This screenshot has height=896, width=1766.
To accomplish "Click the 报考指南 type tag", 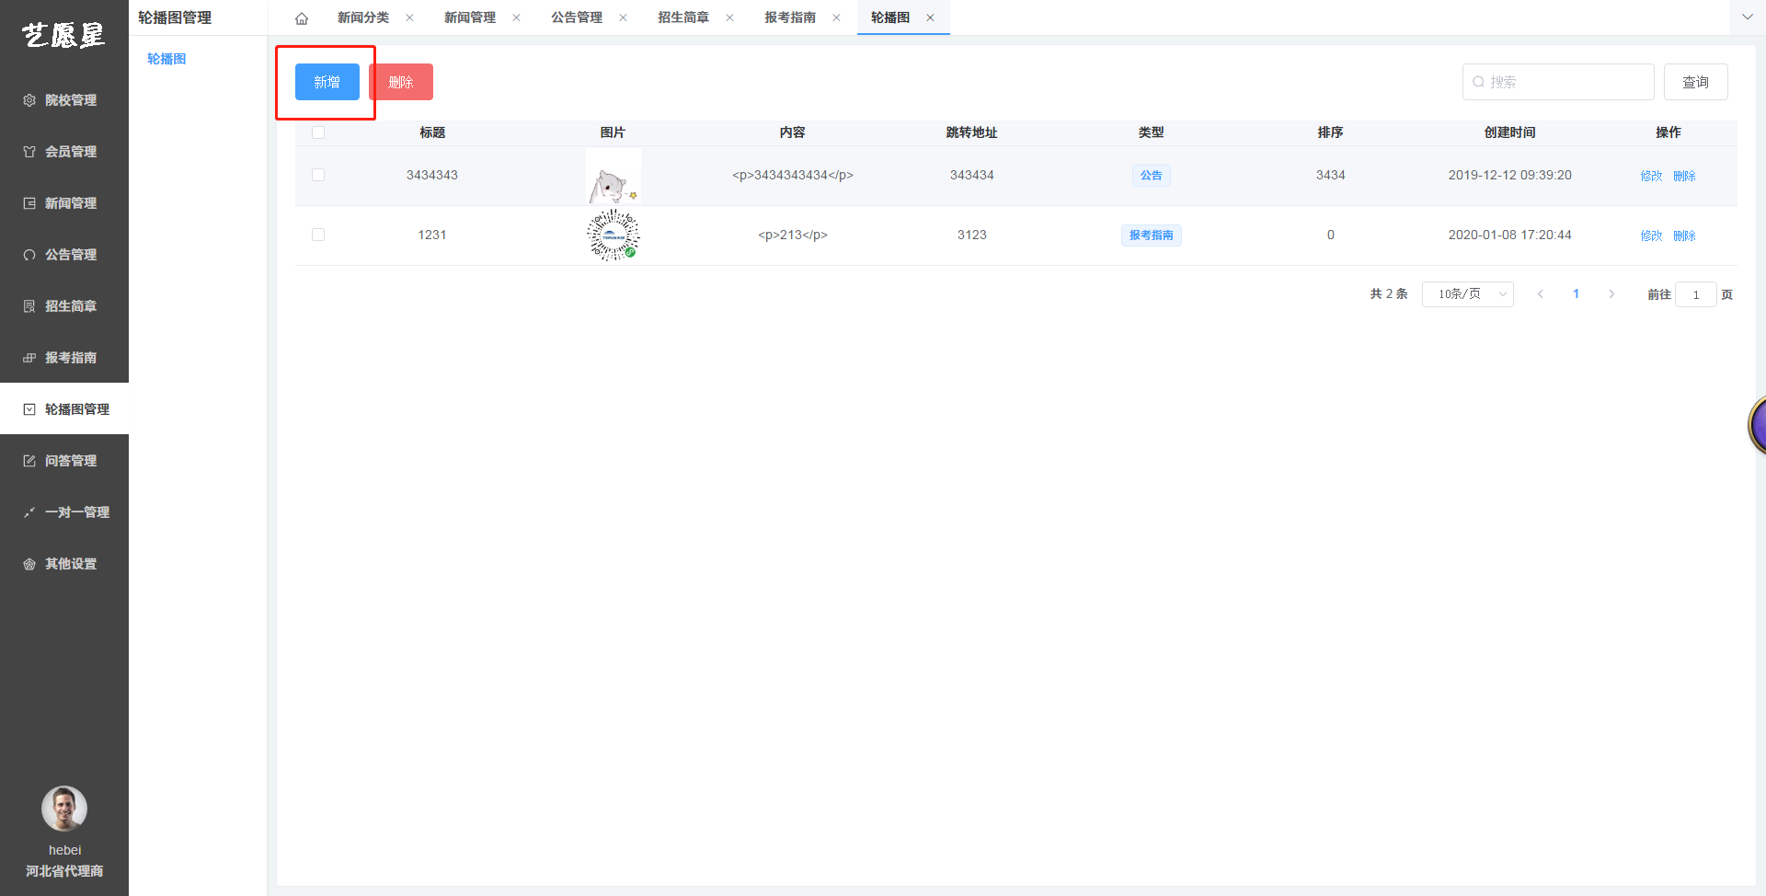I will click(x=1152, y=235).
